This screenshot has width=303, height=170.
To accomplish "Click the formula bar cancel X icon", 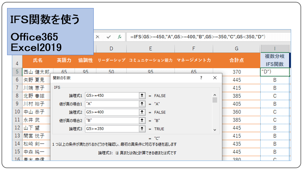I will click(x=98, y=37).
